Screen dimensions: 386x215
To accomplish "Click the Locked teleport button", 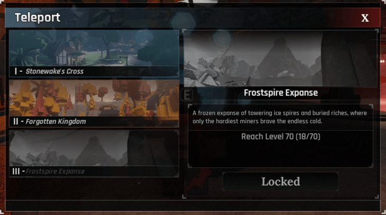I will [x=280, y=182].
